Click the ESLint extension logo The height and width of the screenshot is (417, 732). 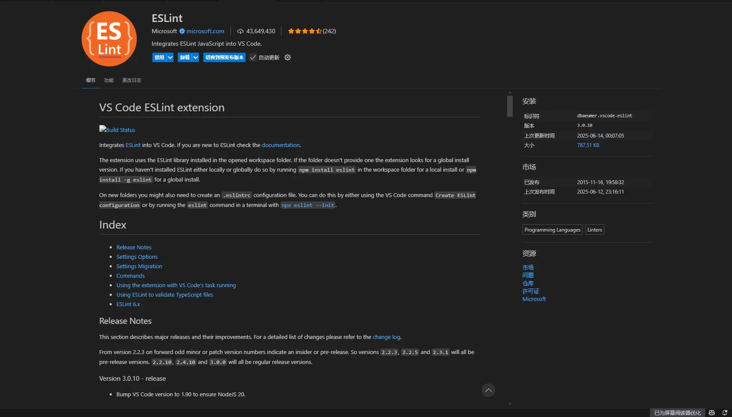109,39
